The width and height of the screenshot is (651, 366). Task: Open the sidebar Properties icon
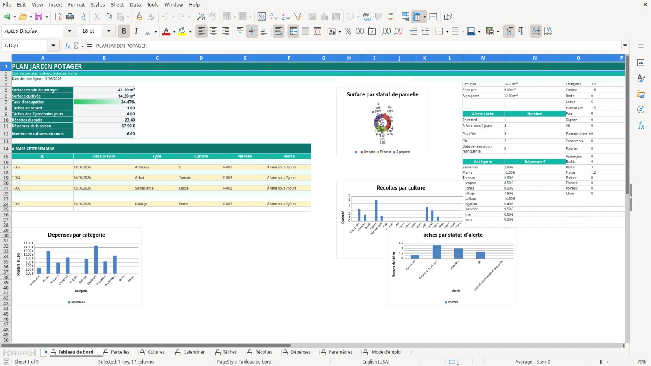tap(641, 63)
